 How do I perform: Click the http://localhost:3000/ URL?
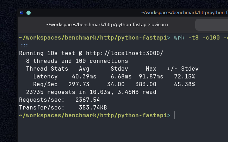[125, 53]
